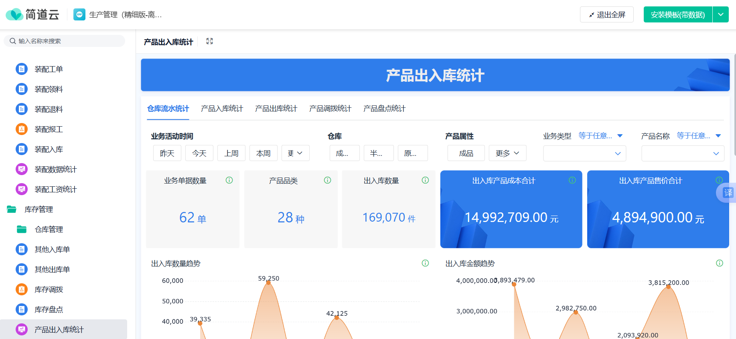
Task: Switch to 产品调拨统计 tab
Action: (330, 109)
